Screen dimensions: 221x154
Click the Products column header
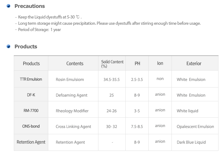[31, 63]
